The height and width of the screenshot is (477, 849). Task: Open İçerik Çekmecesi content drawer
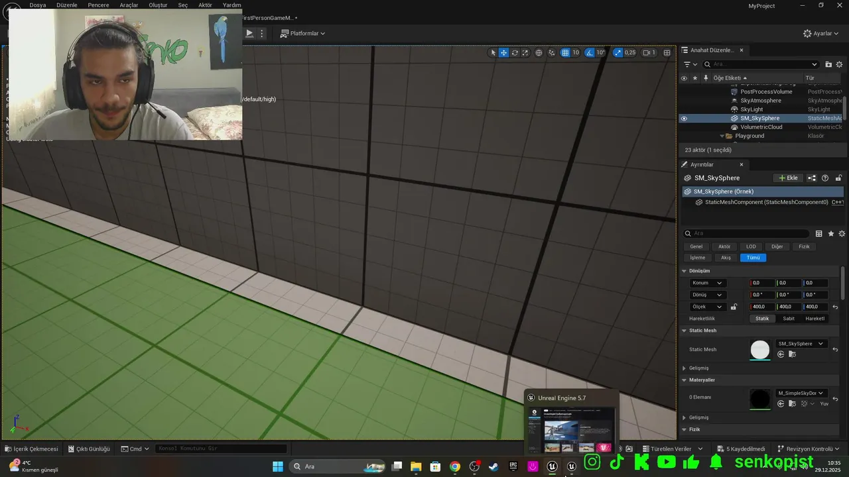click(32, 449)
